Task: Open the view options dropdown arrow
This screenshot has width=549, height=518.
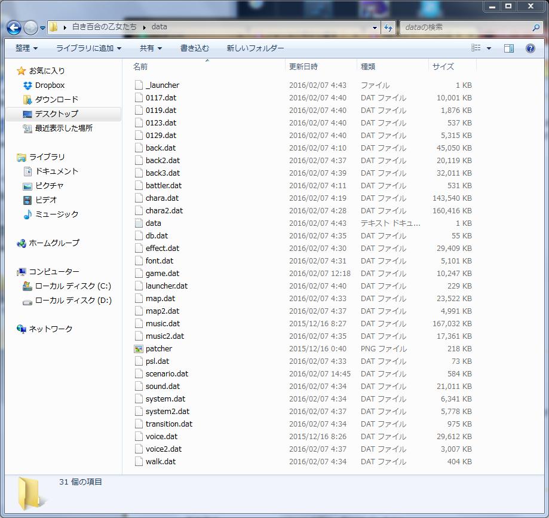Action: click(x=489, y=48)
